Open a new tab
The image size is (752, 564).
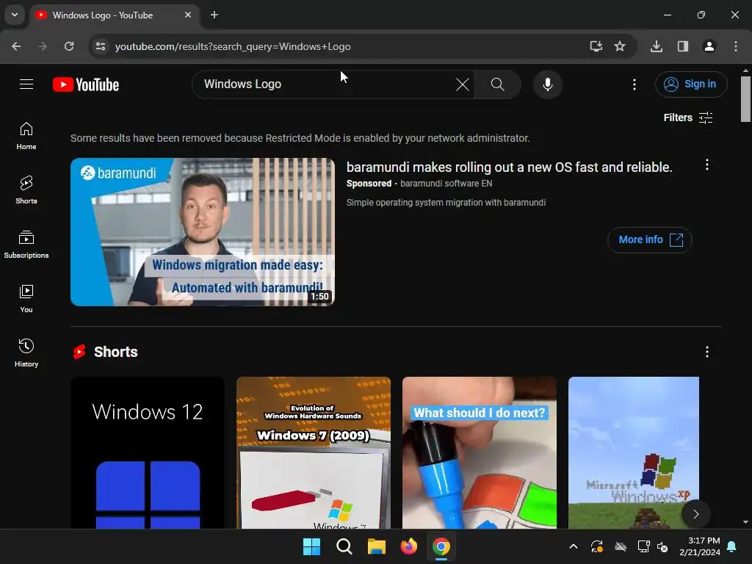(x=214, y=15)
